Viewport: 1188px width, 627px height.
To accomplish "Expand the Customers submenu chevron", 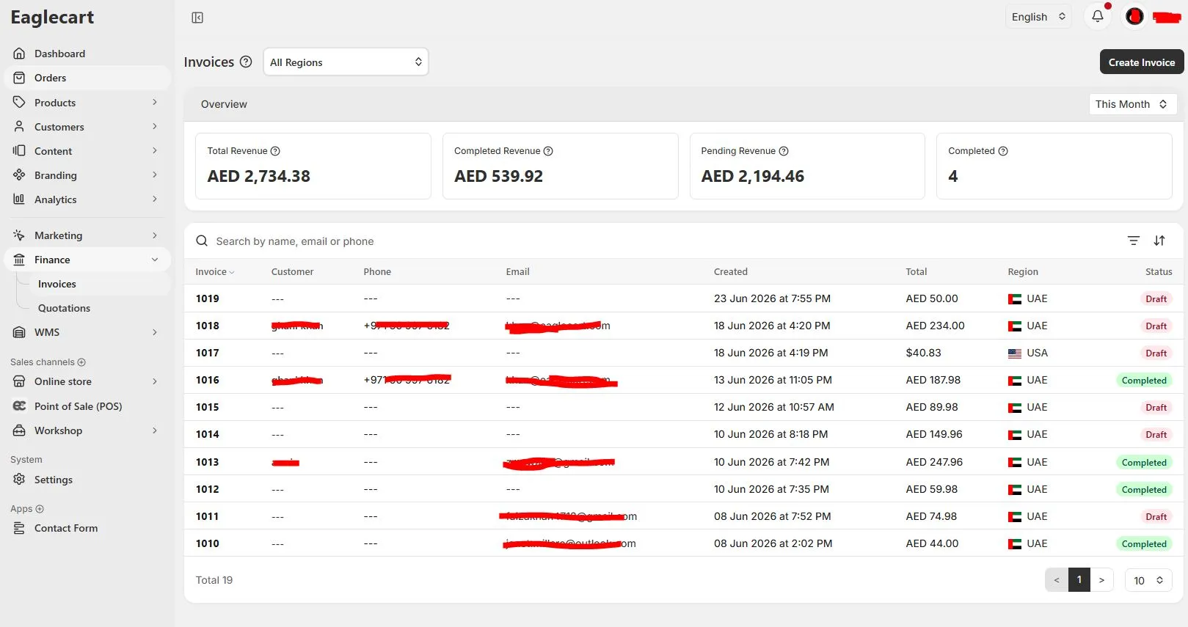I will (155, 126).
